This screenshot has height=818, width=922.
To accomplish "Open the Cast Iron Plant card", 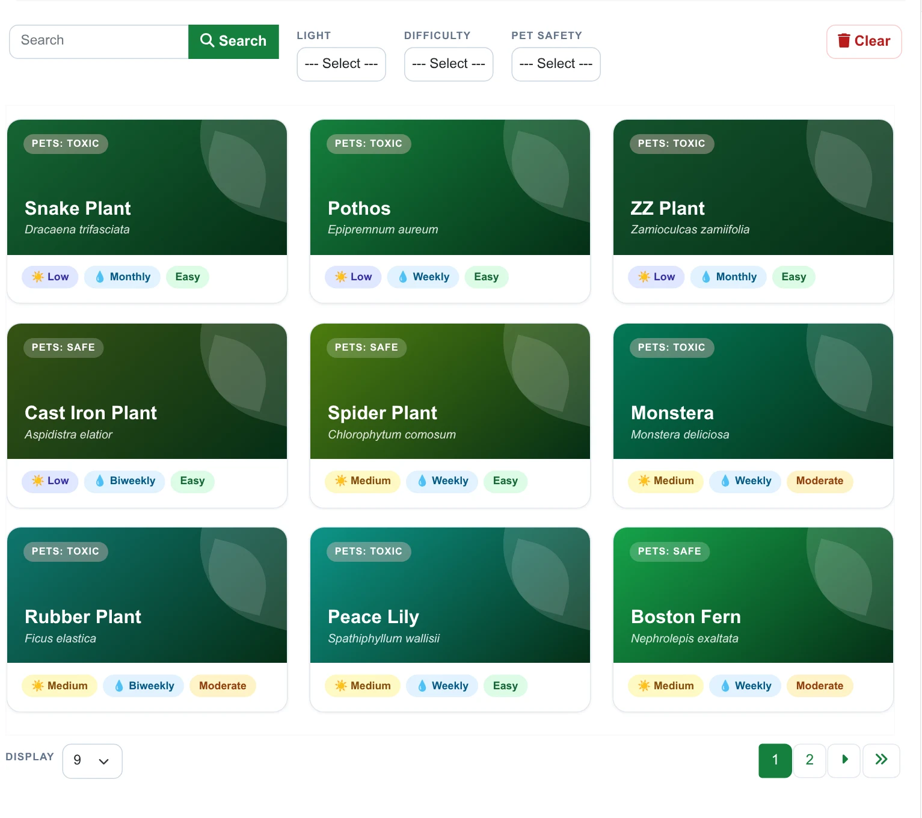I will tap(147, 416).
